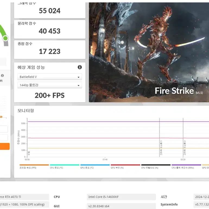
Task: Toggle the CPU 유틸리티 (%) legend
Action: coord(156,167)
